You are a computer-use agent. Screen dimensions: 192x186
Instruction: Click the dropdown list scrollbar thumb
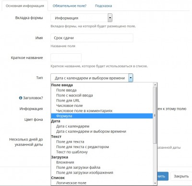tap(155, 115)
